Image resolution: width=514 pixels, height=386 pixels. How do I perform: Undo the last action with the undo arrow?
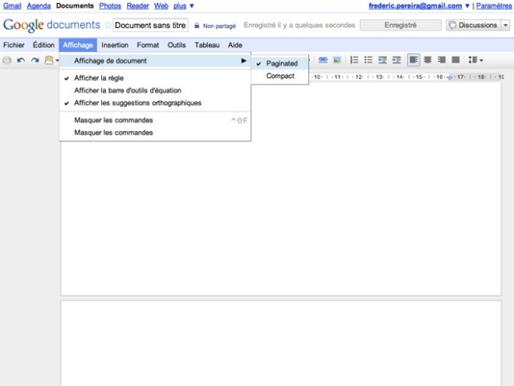pyautogui.click(x=21, y=60)
